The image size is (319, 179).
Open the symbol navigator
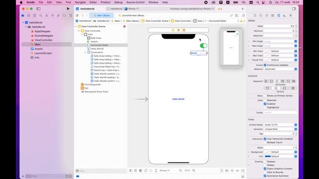[34, 15]
